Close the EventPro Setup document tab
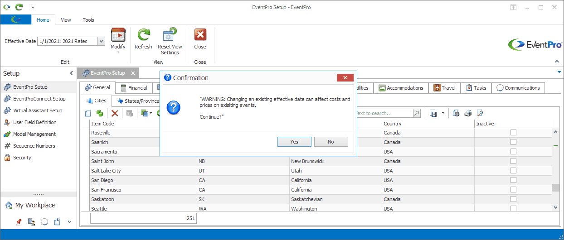Image resolution: width=564 pixels, height=240 pixels. 133,73
